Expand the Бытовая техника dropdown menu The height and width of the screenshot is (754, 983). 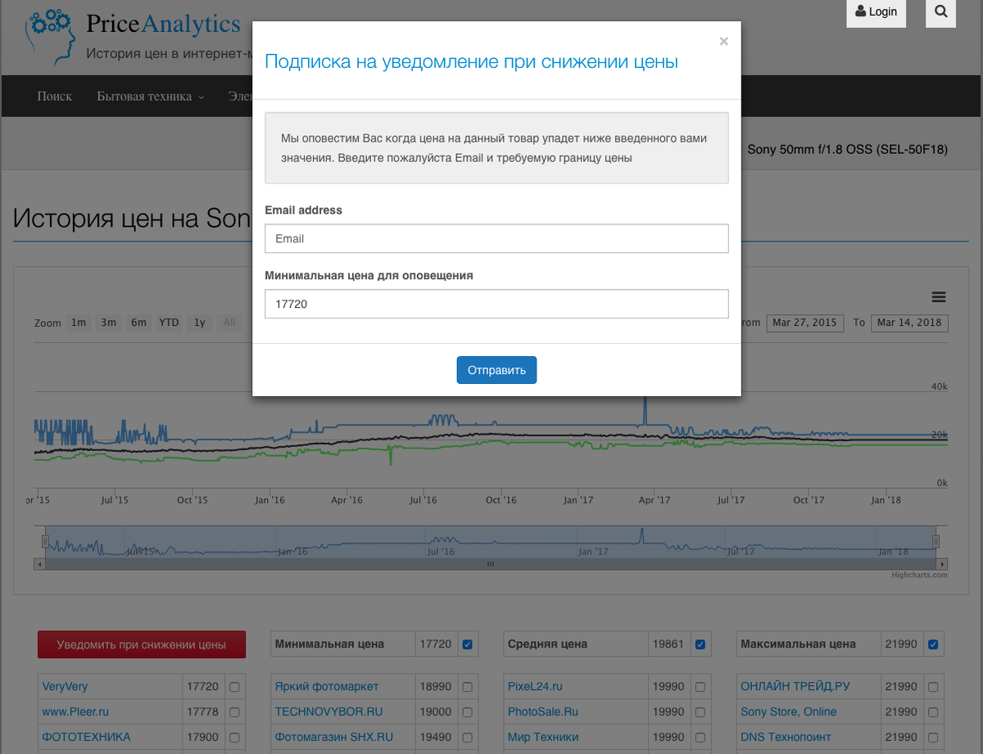150,97
